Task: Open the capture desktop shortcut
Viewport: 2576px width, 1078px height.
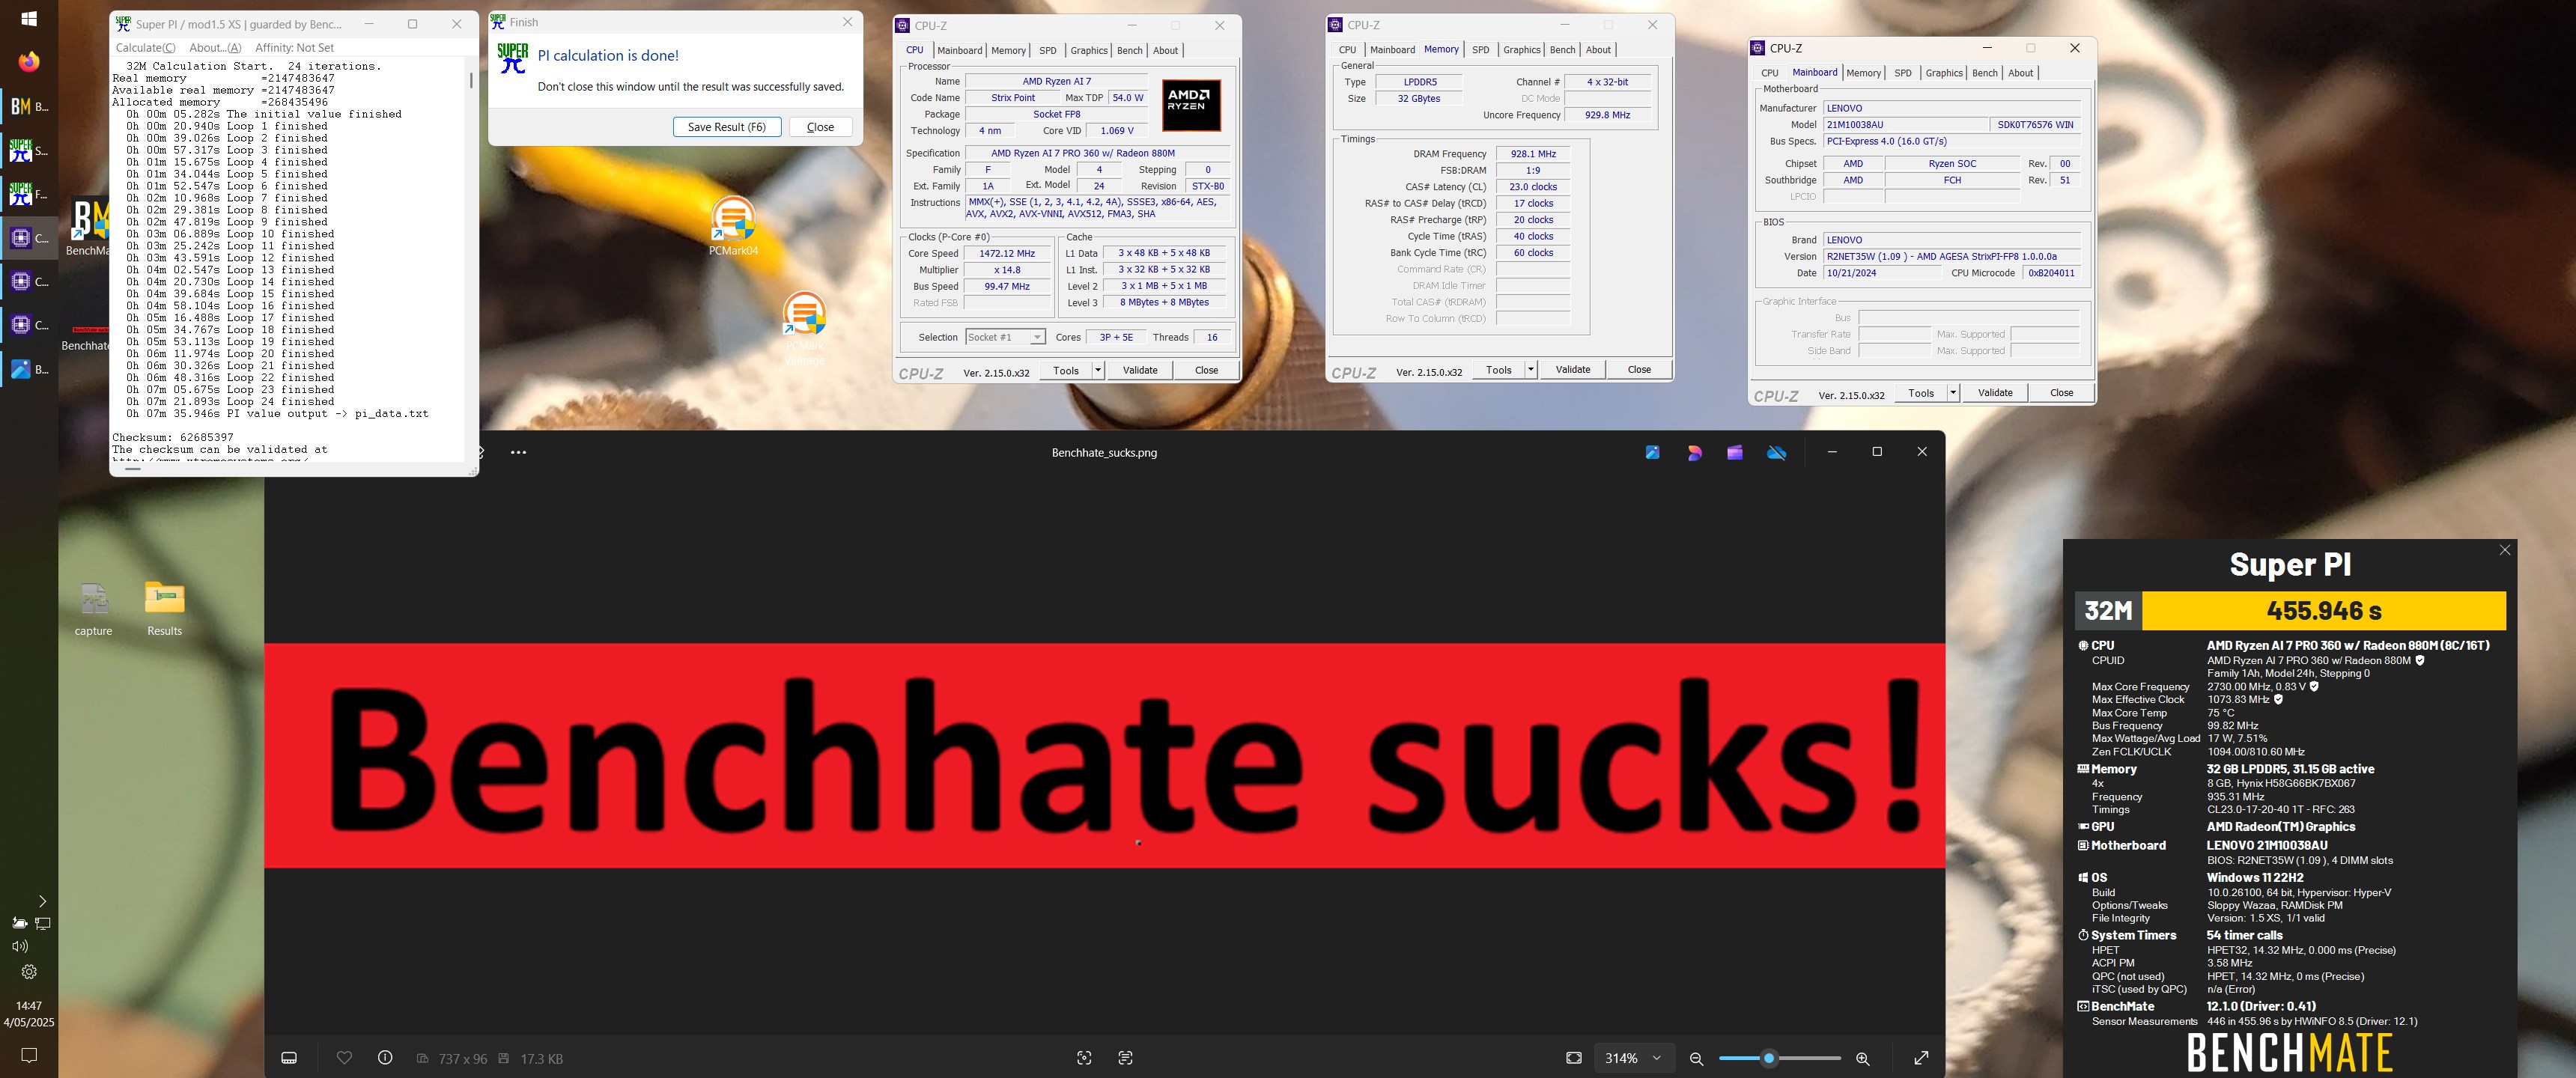Action: coord(93,608)
